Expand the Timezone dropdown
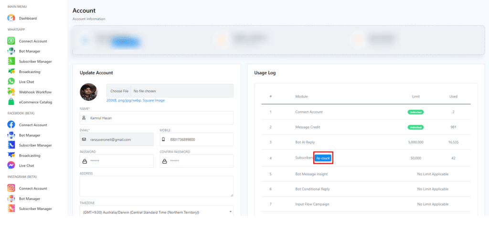Image resolution: width=489 pixels, height=225 pixels. pyautogui.click(x=156, y=212)
